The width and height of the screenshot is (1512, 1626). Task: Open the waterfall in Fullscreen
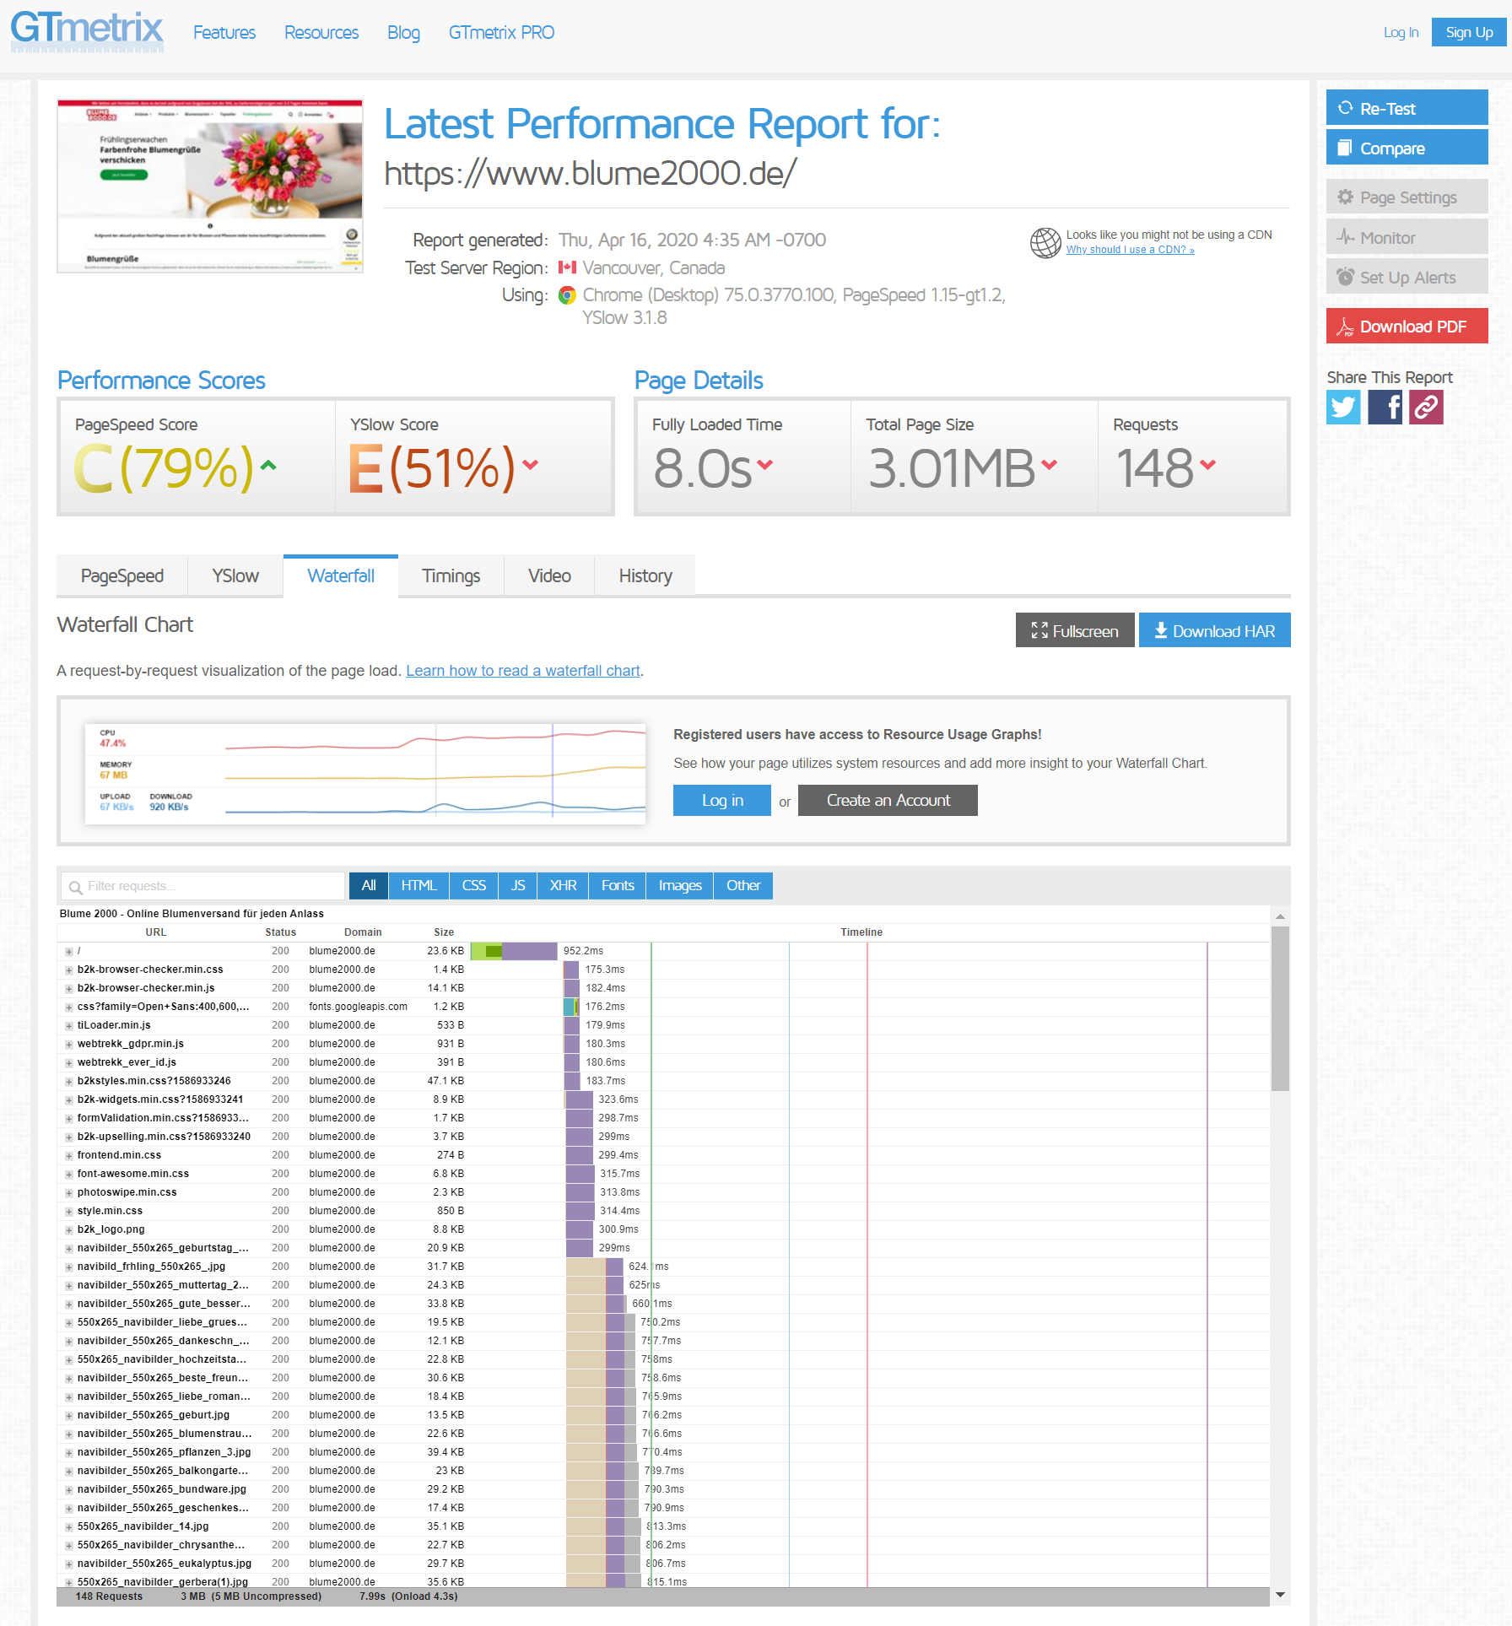[1075, 630]
